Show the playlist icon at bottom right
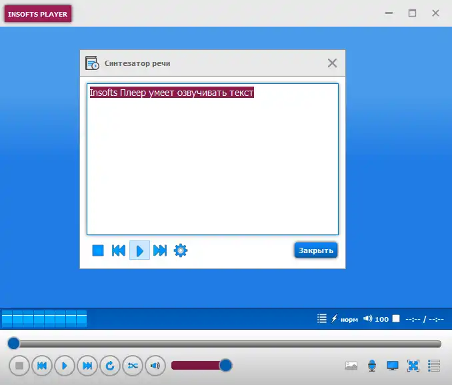The image size is (452, 385). point(434,366)
